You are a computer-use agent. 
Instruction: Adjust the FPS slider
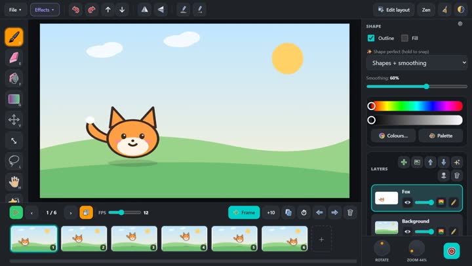coord(125,212)
